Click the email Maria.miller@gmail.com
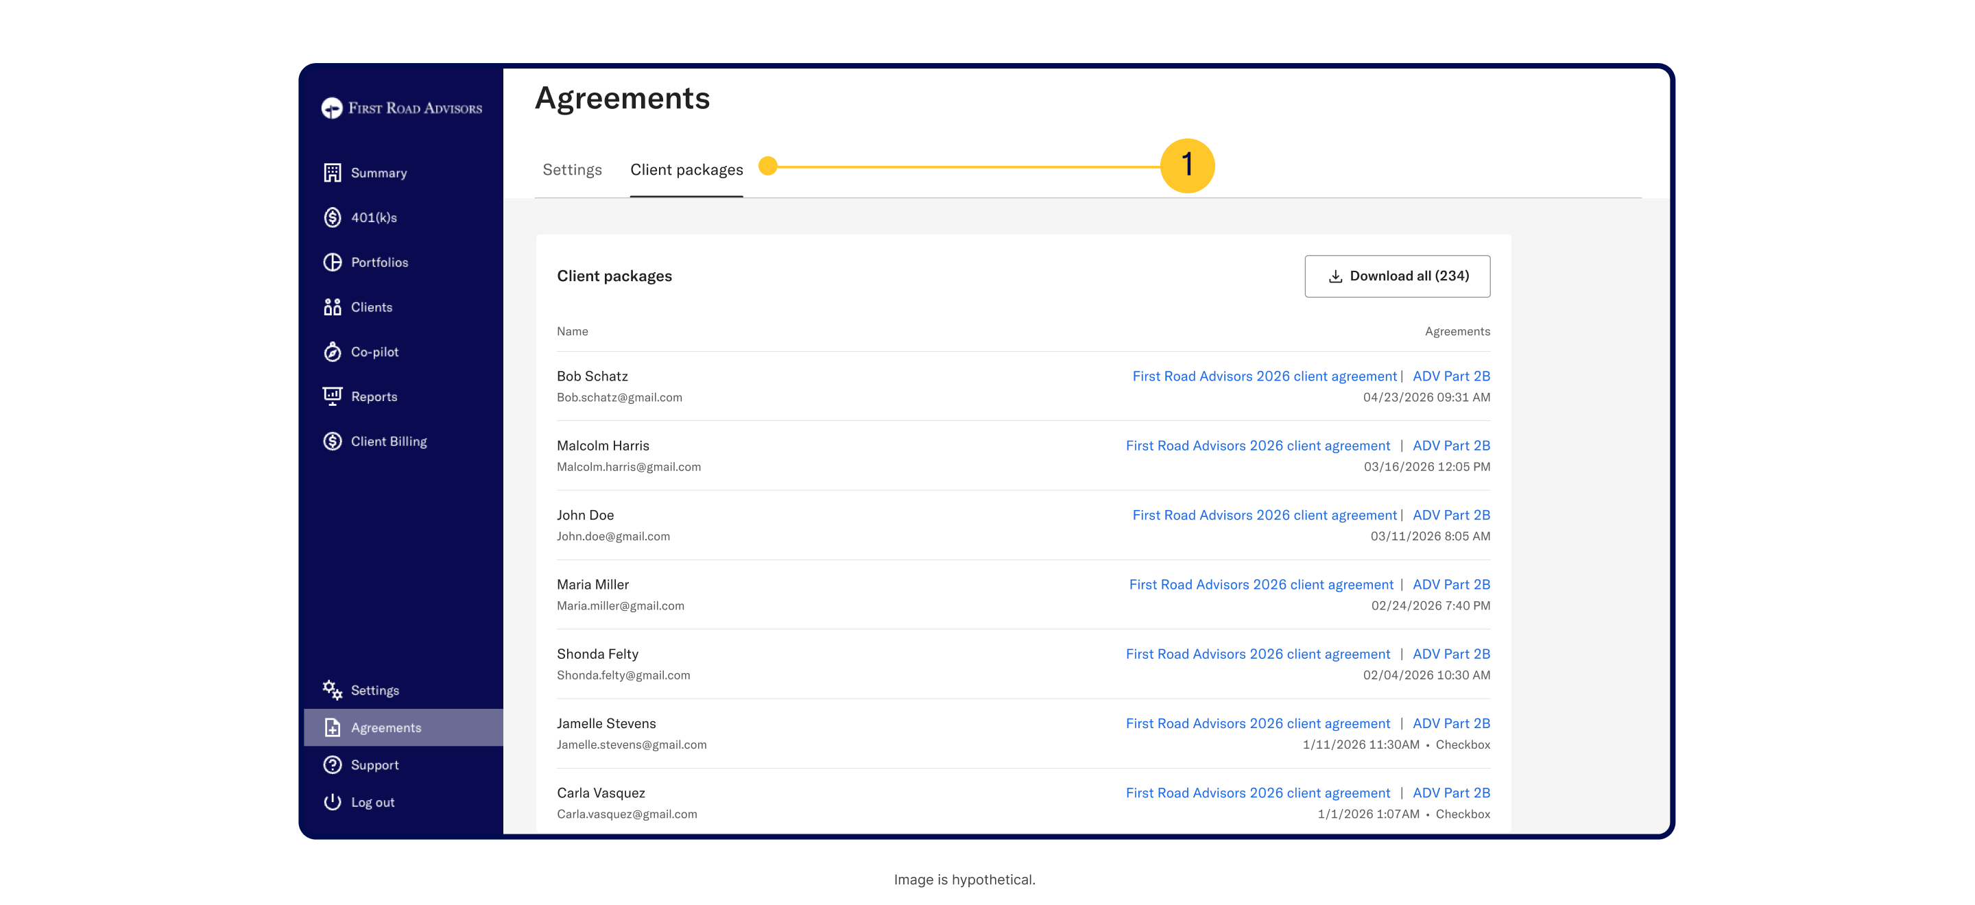 pyautogui.click(x=620, y=606)
